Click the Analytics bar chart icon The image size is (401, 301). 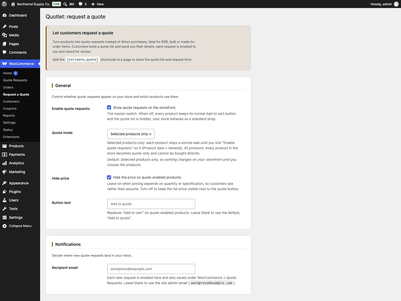pyautogui.click(x=5, y=163)
